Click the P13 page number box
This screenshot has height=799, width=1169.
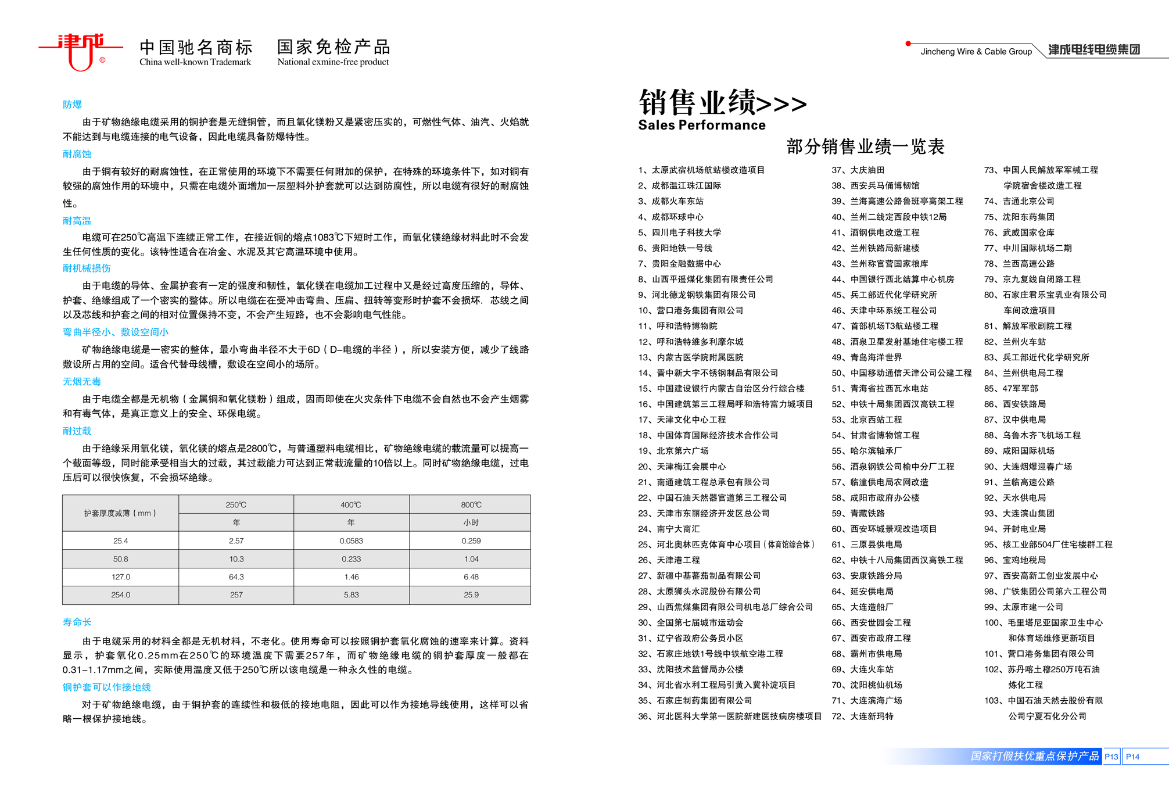click(1111, 757)
